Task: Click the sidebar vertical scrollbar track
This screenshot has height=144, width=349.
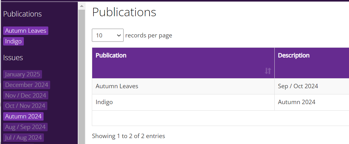Action: 82,76
